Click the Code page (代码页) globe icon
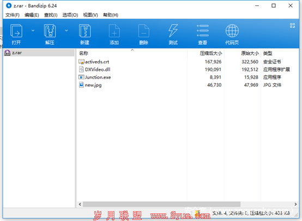The height and width of the screenshot is (221, 302). coord(232,31)
